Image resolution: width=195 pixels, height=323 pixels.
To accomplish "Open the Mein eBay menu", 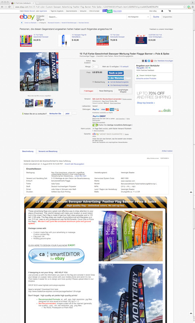I will (x=153, y=11).
